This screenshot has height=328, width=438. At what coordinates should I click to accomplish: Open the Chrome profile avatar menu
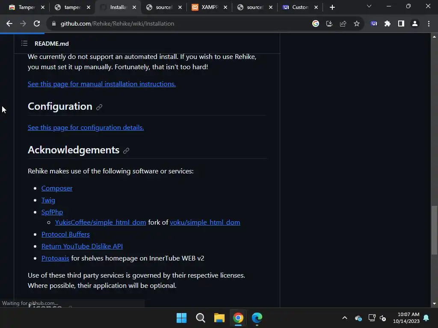coord(415,24)
